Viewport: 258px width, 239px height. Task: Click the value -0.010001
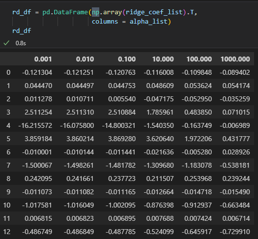tap(37, 152)
